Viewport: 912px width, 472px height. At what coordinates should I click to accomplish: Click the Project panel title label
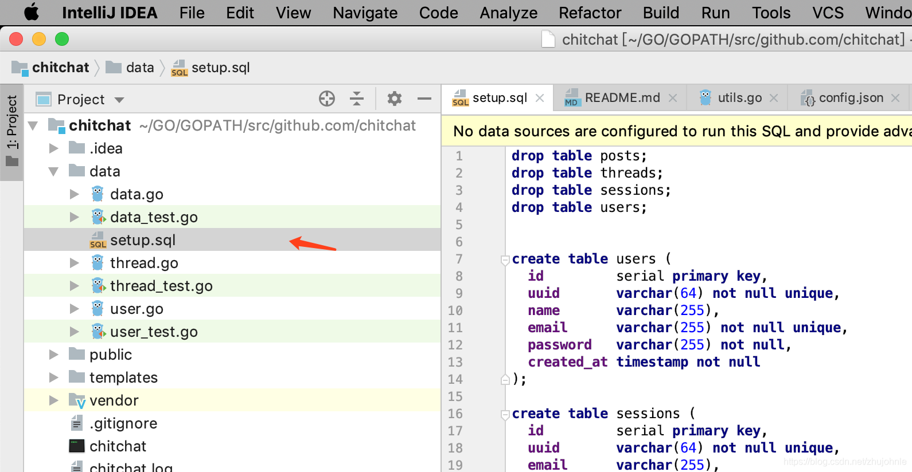81,100
